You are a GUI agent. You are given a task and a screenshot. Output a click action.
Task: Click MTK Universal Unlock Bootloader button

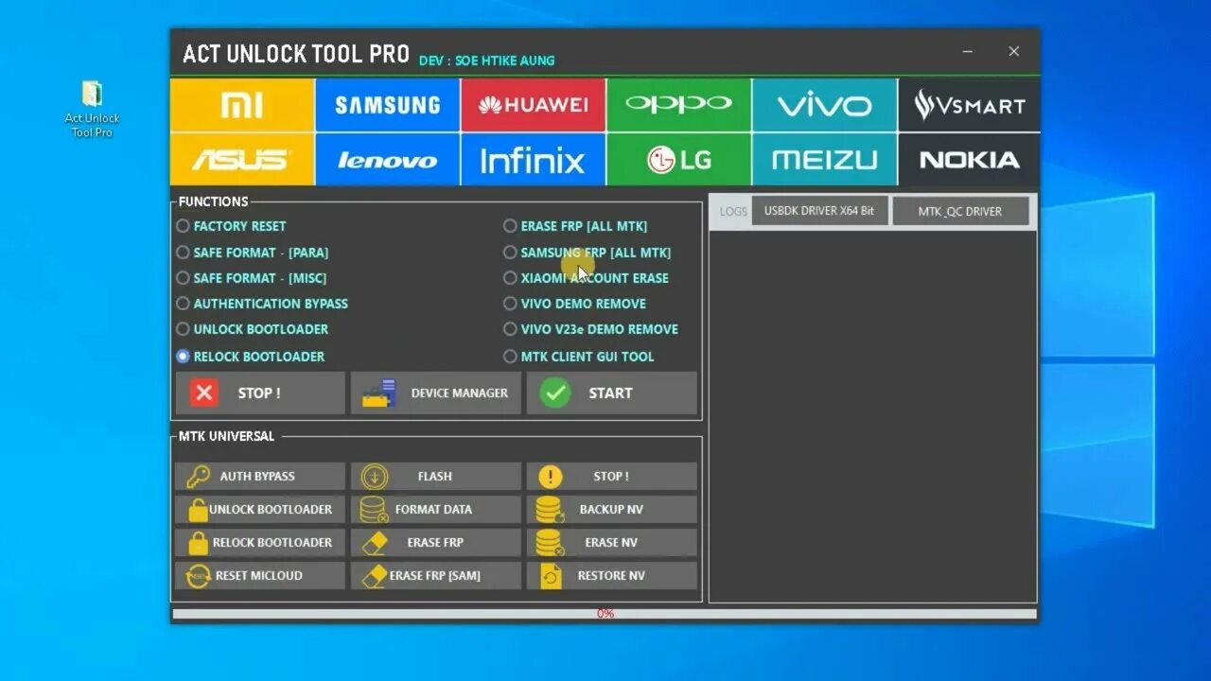point(260,509)
